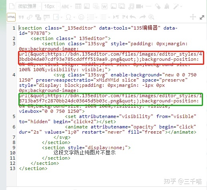The image size is (207, 190).
Task: Click the restart="never" attribute text
Action: [103, 132]
